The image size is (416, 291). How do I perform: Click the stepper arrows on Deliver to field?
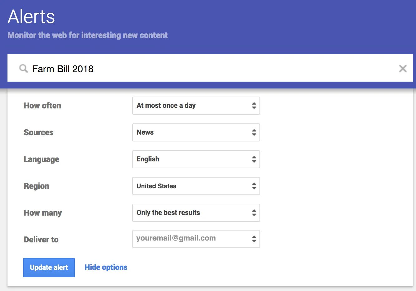pos(254,239)
